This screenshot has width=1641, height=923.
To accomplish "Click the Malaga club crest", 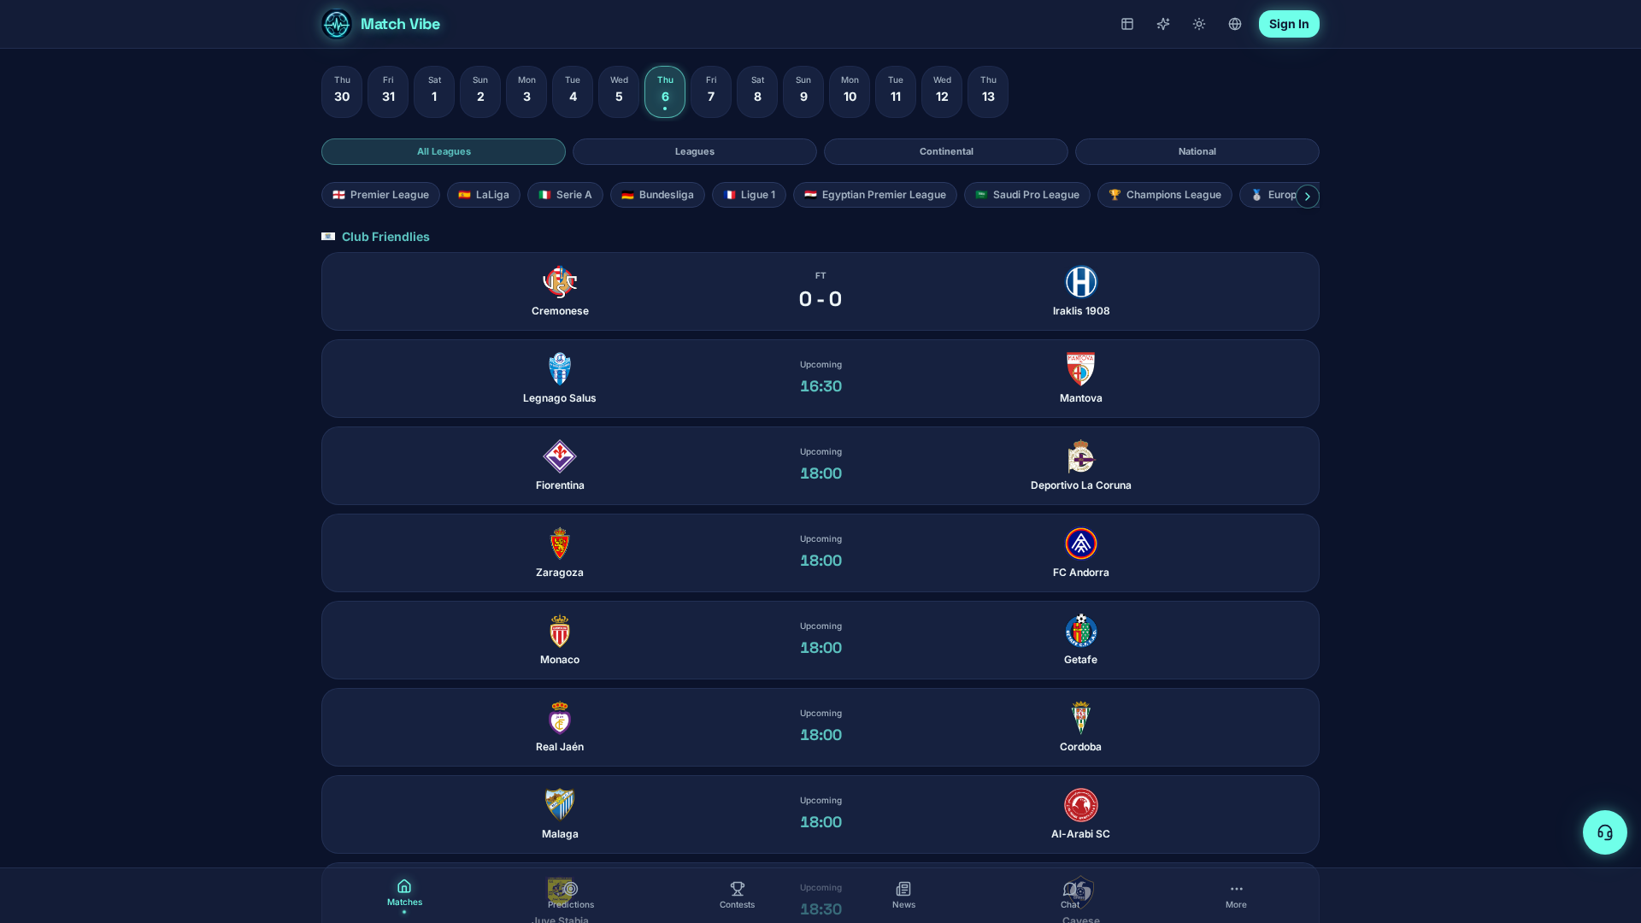I will point(560,805).
